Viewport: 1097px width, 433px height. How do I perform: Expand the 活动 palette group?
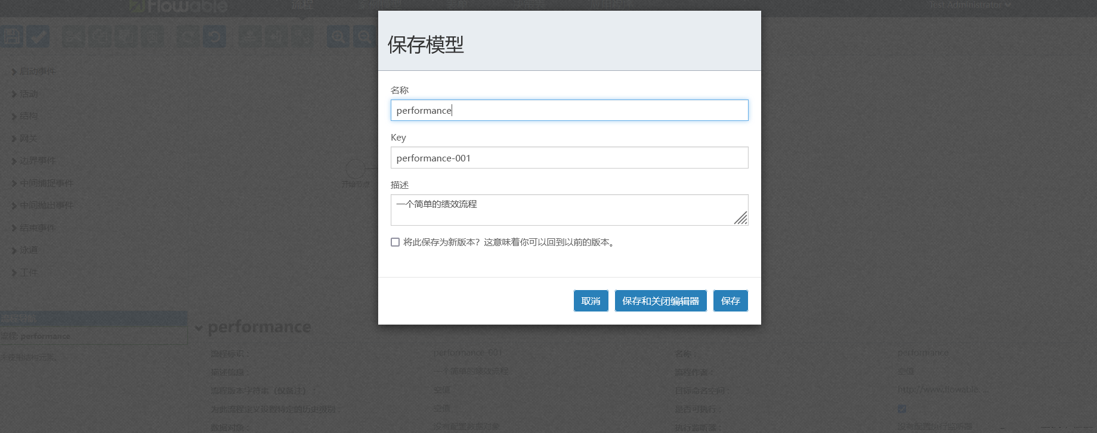[24, 94]
